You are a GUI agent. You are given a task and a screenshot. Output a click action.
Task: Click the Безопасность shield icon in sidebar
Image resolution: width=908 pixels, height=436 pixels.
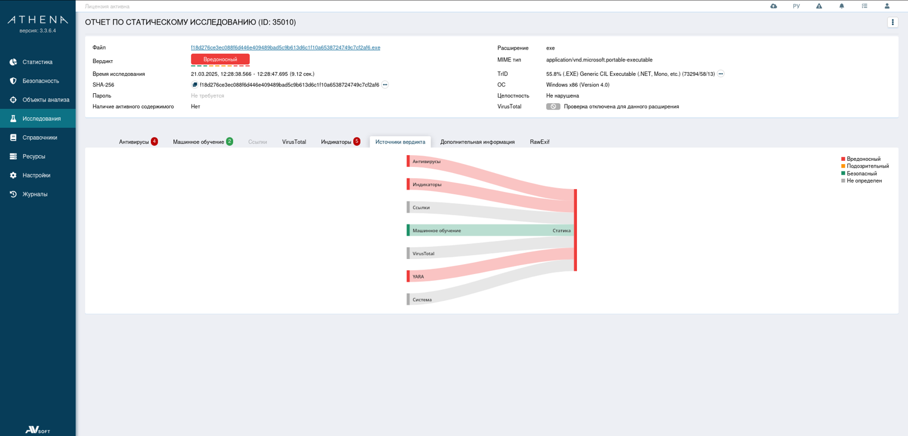(x=13, y=81)
